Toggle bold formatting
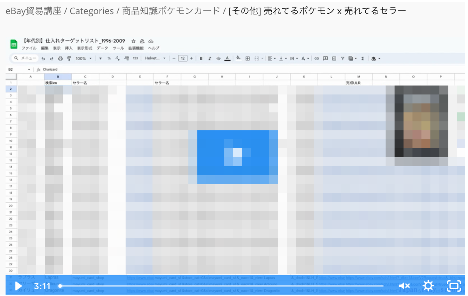Screen dimensions: 468x296 (x=201, y=58)
